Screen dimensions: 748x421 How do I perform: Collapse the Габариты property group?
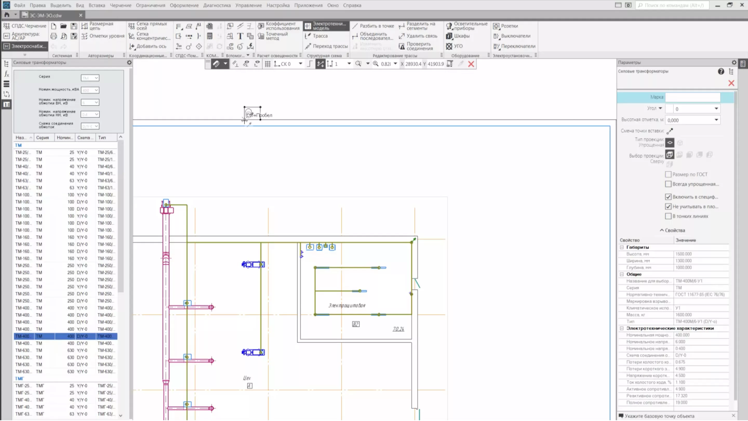click(622, 248)
